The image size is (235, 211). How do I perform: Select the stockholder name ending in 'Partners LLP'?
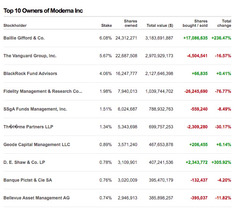click(28, 127)
